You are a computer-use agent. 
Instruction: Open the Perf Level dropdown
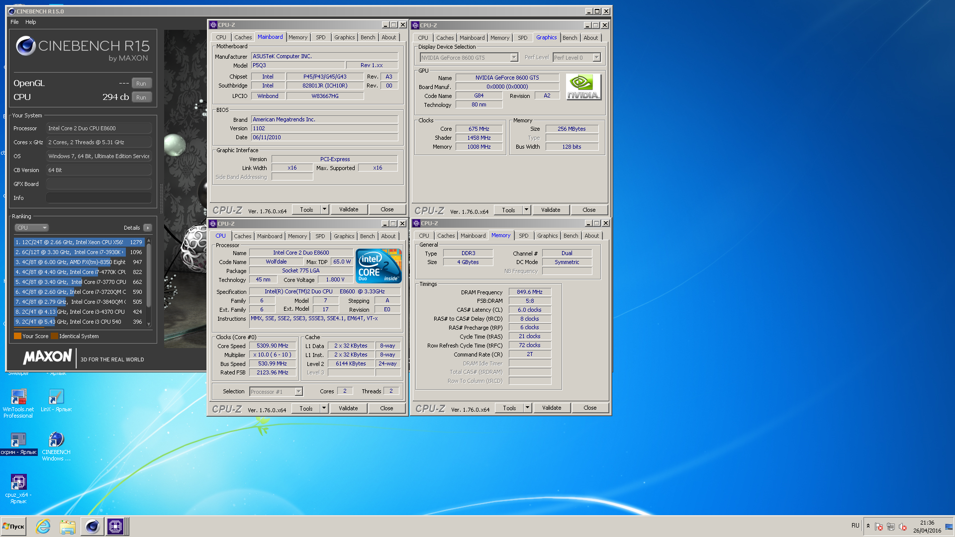coord(596,58)
